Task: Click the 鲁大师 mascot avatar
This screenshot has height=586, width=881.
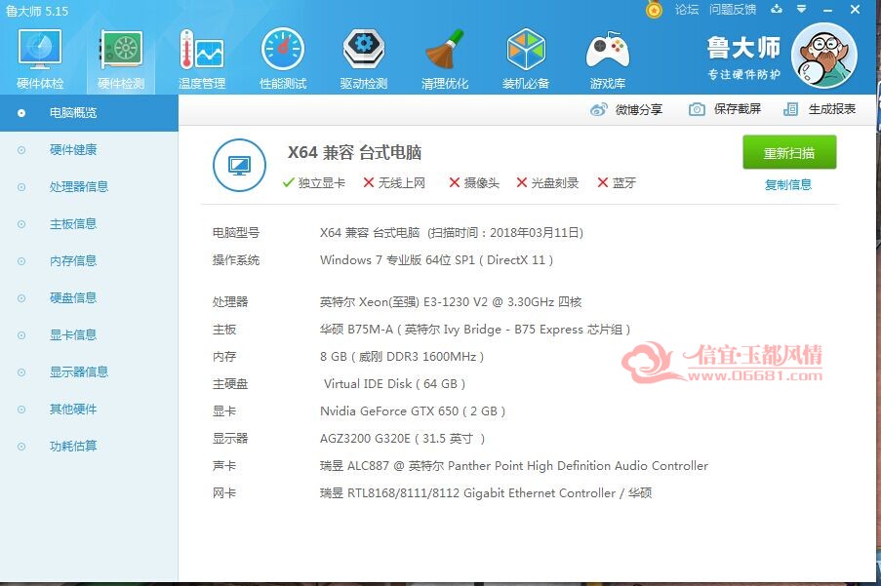Action: tap(823, 57)
